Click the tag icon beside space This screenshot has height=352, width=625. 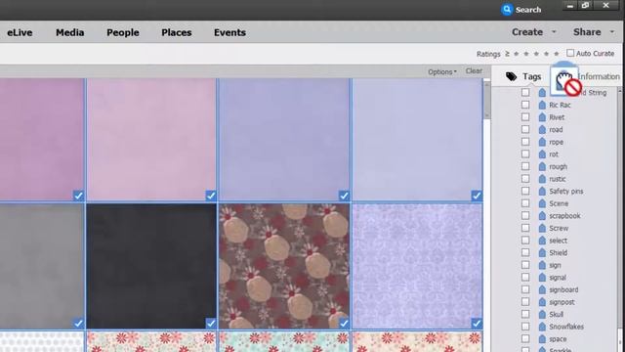click(x=542, y=339)
